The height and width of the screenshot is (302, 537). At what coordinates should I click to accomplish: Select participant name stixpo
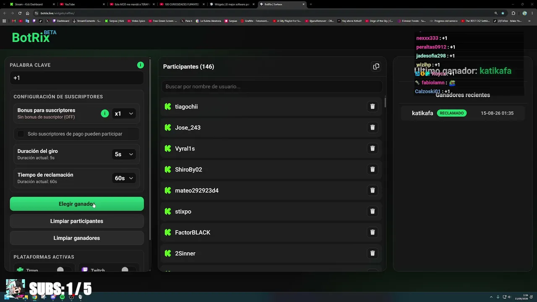tap(183, 211)
